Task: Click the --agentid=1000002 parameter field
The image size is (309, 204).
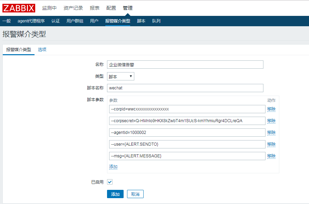Action: (x=187, y=133)
